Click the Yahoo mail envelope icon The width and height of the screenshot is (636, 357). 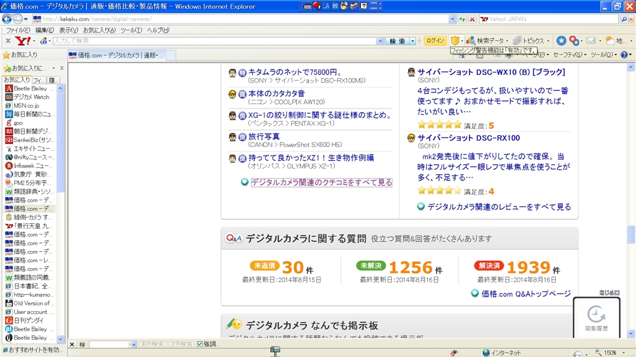pyautogui.click(x=591, y=40)
